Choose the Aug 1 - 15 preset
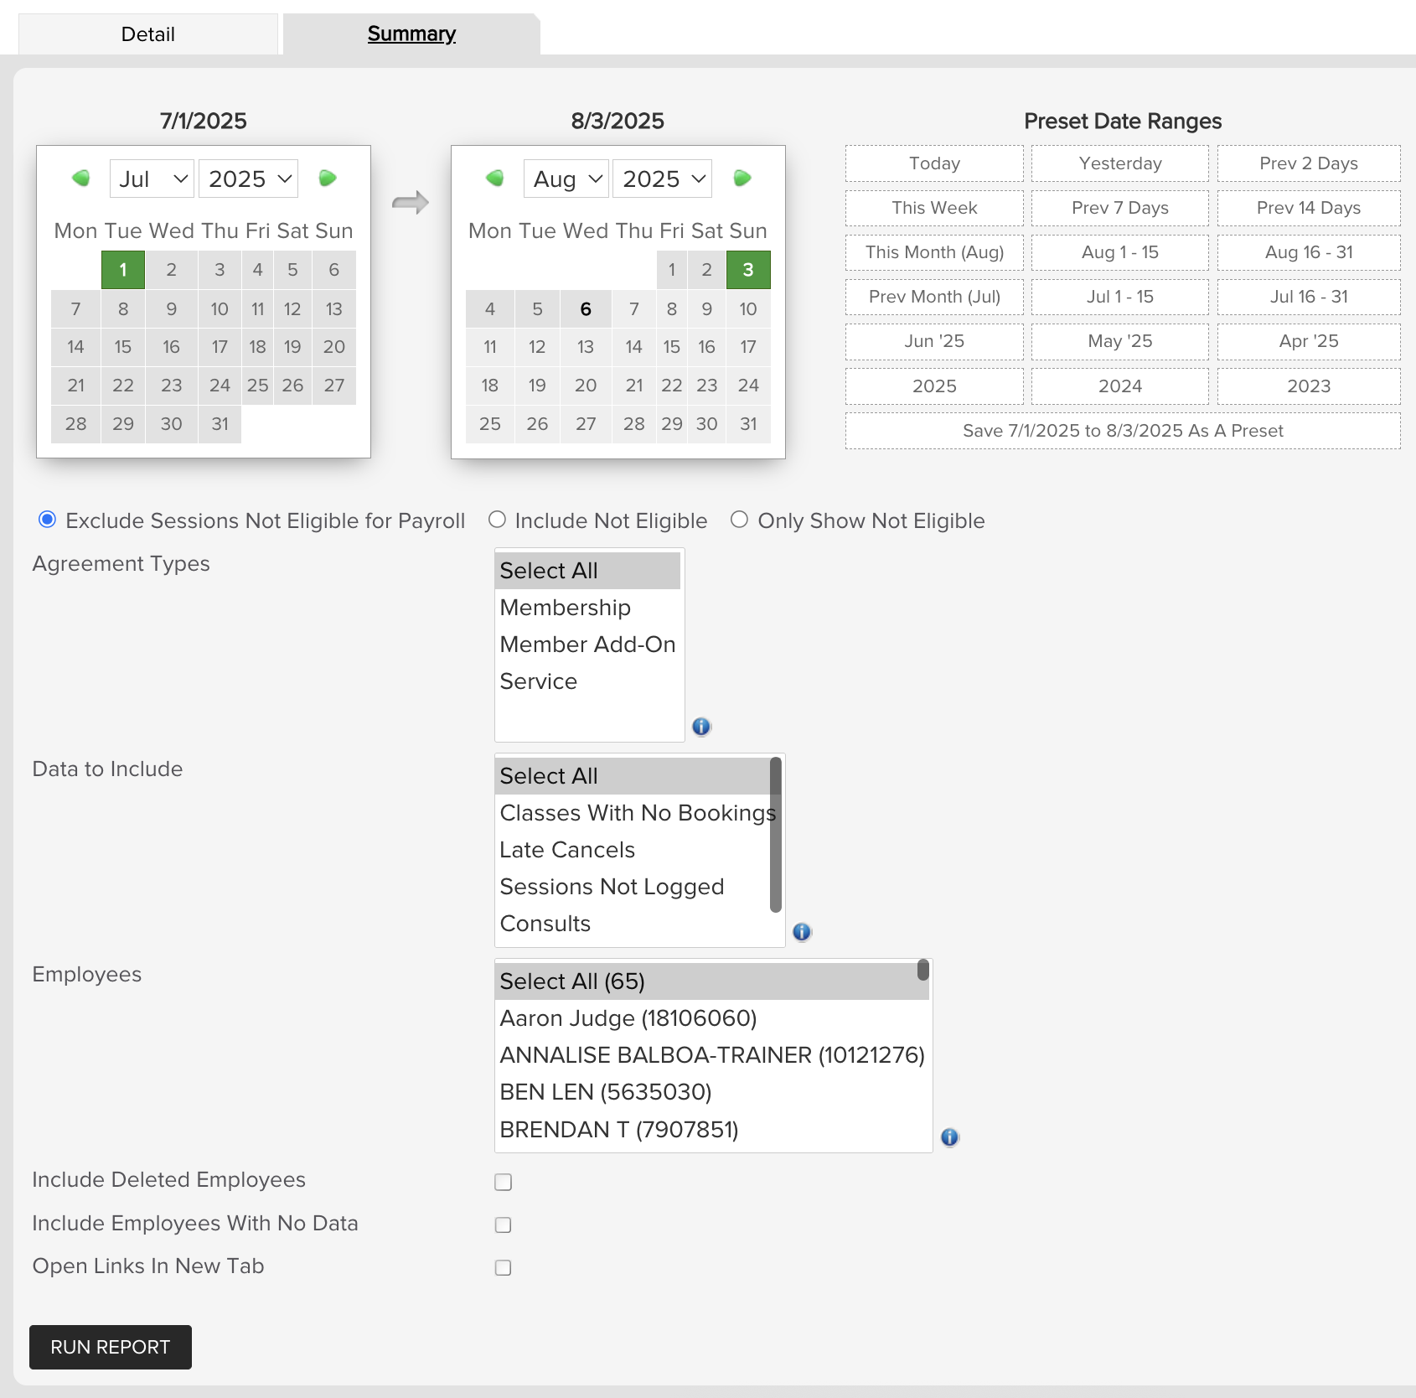The image size is (1416, 1398). point(1120,252)
